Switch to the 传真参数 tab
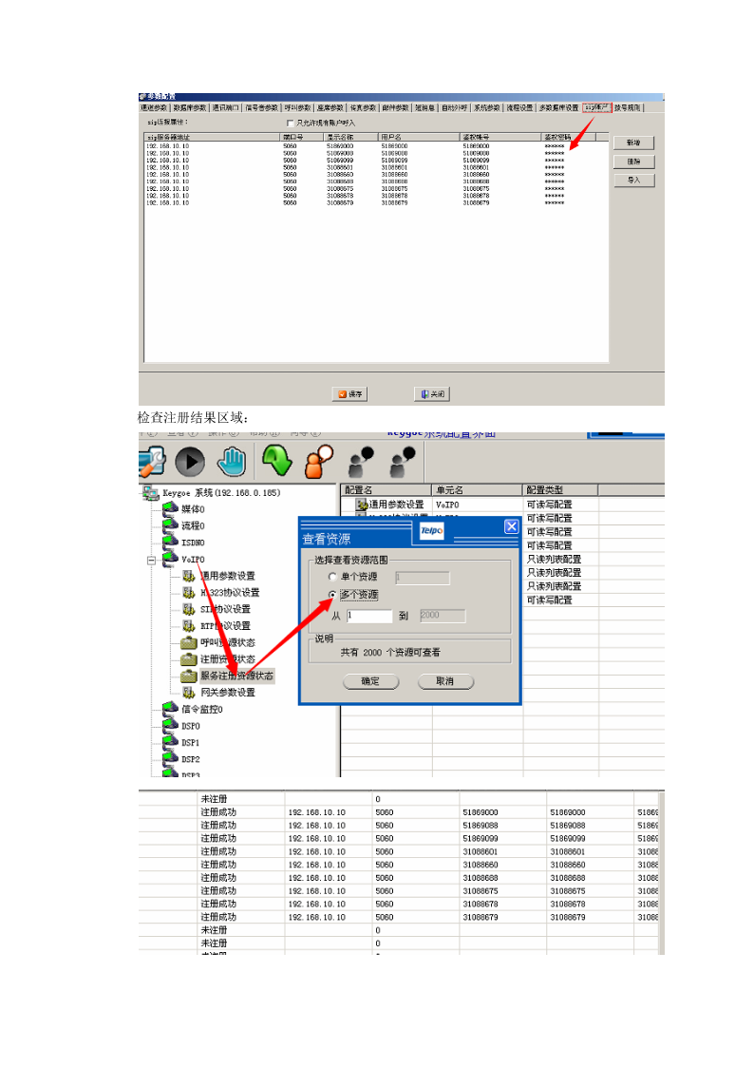Image resolution: width=754 pixels, height=1067 pixels. click(363, 107)
